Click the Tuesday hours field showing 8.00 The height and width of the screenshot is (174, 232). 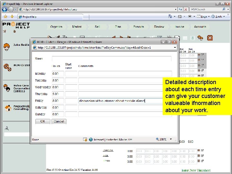58,80
